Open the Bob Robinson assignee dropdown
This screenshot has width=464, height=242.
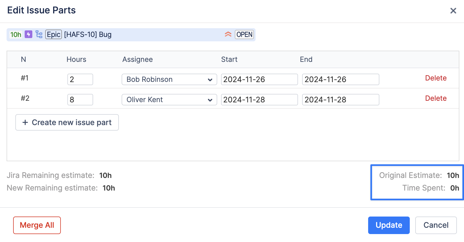[x=169, y=79]
